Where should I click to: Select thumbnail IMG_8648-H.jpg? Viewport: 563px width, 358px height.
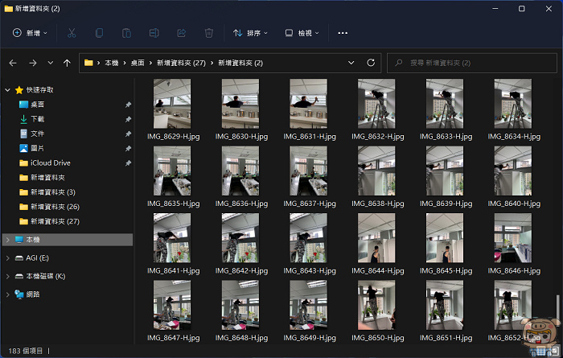point(240,305)
